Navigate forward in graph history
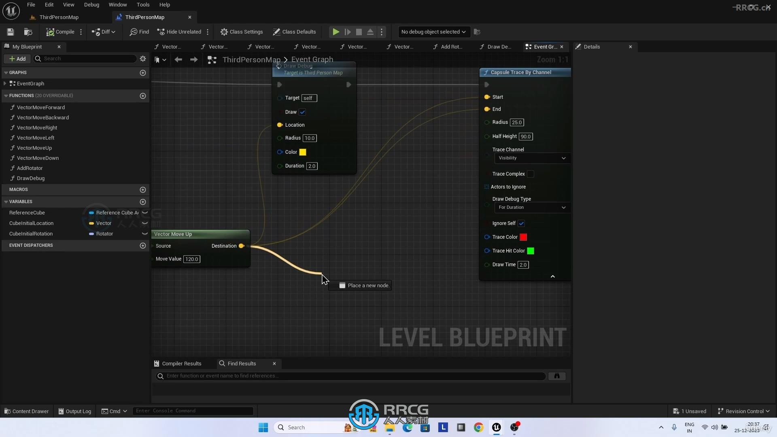This screenshot has width=777, height=437. tap(194, 60)
